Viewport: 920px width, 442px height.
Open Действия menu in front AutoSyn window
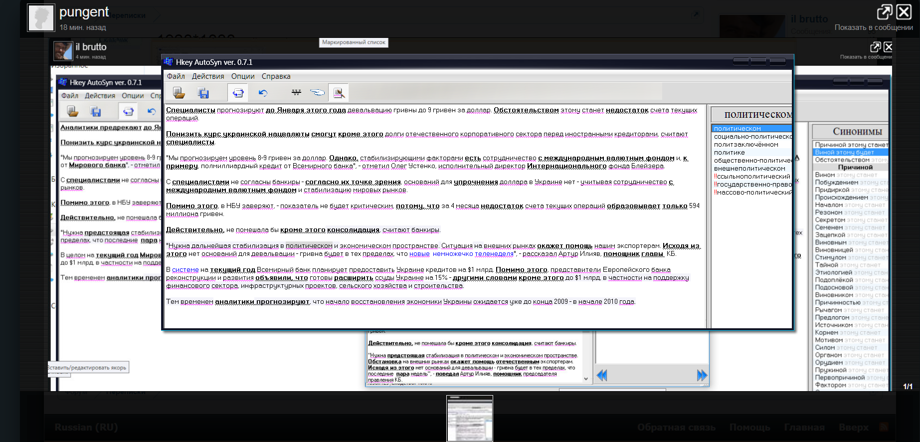click(x=208, y=76)
